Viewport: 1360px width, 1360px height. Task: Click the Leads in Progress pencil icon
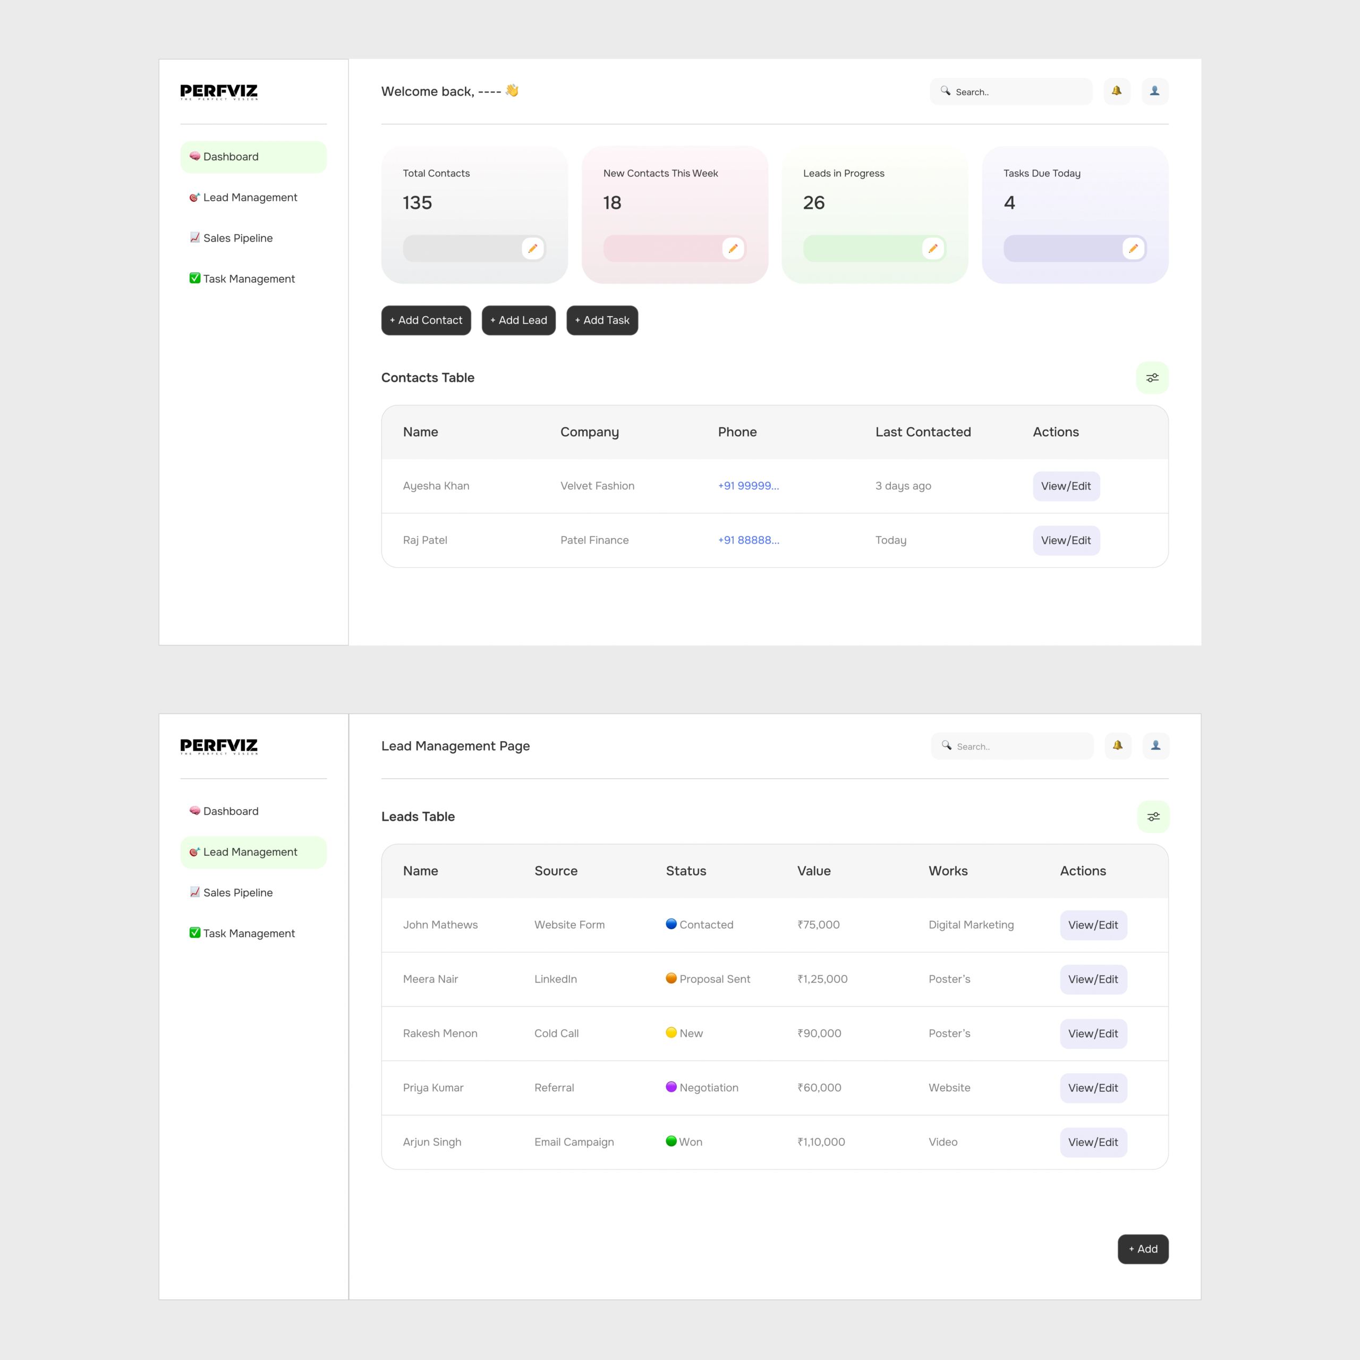[933, 249]
